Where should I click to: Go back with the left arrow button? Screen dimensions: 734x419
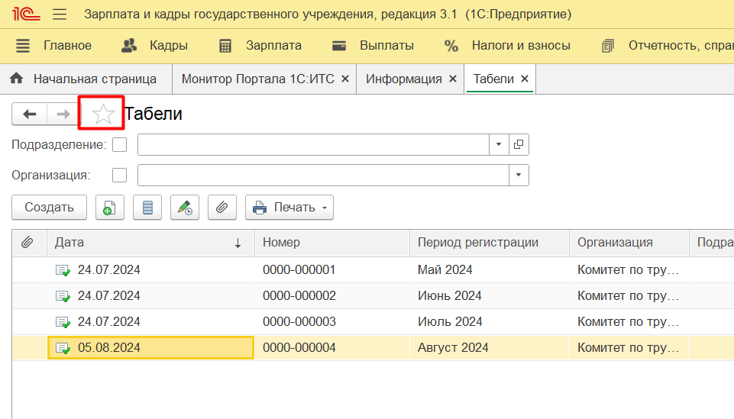[30, 114]
